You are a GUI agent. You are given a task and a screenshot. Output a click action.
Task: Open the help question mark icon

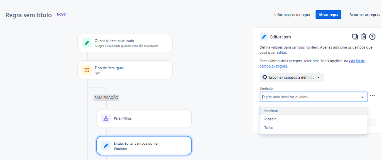coord(372,37)
